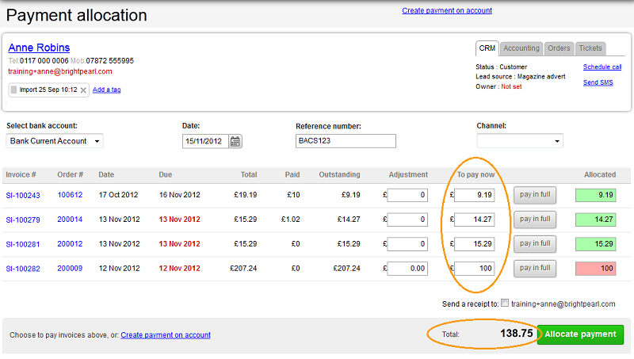This screenshot has width=634, height=359.
Task: Open the Tickets tab
Action: (590, 48)
